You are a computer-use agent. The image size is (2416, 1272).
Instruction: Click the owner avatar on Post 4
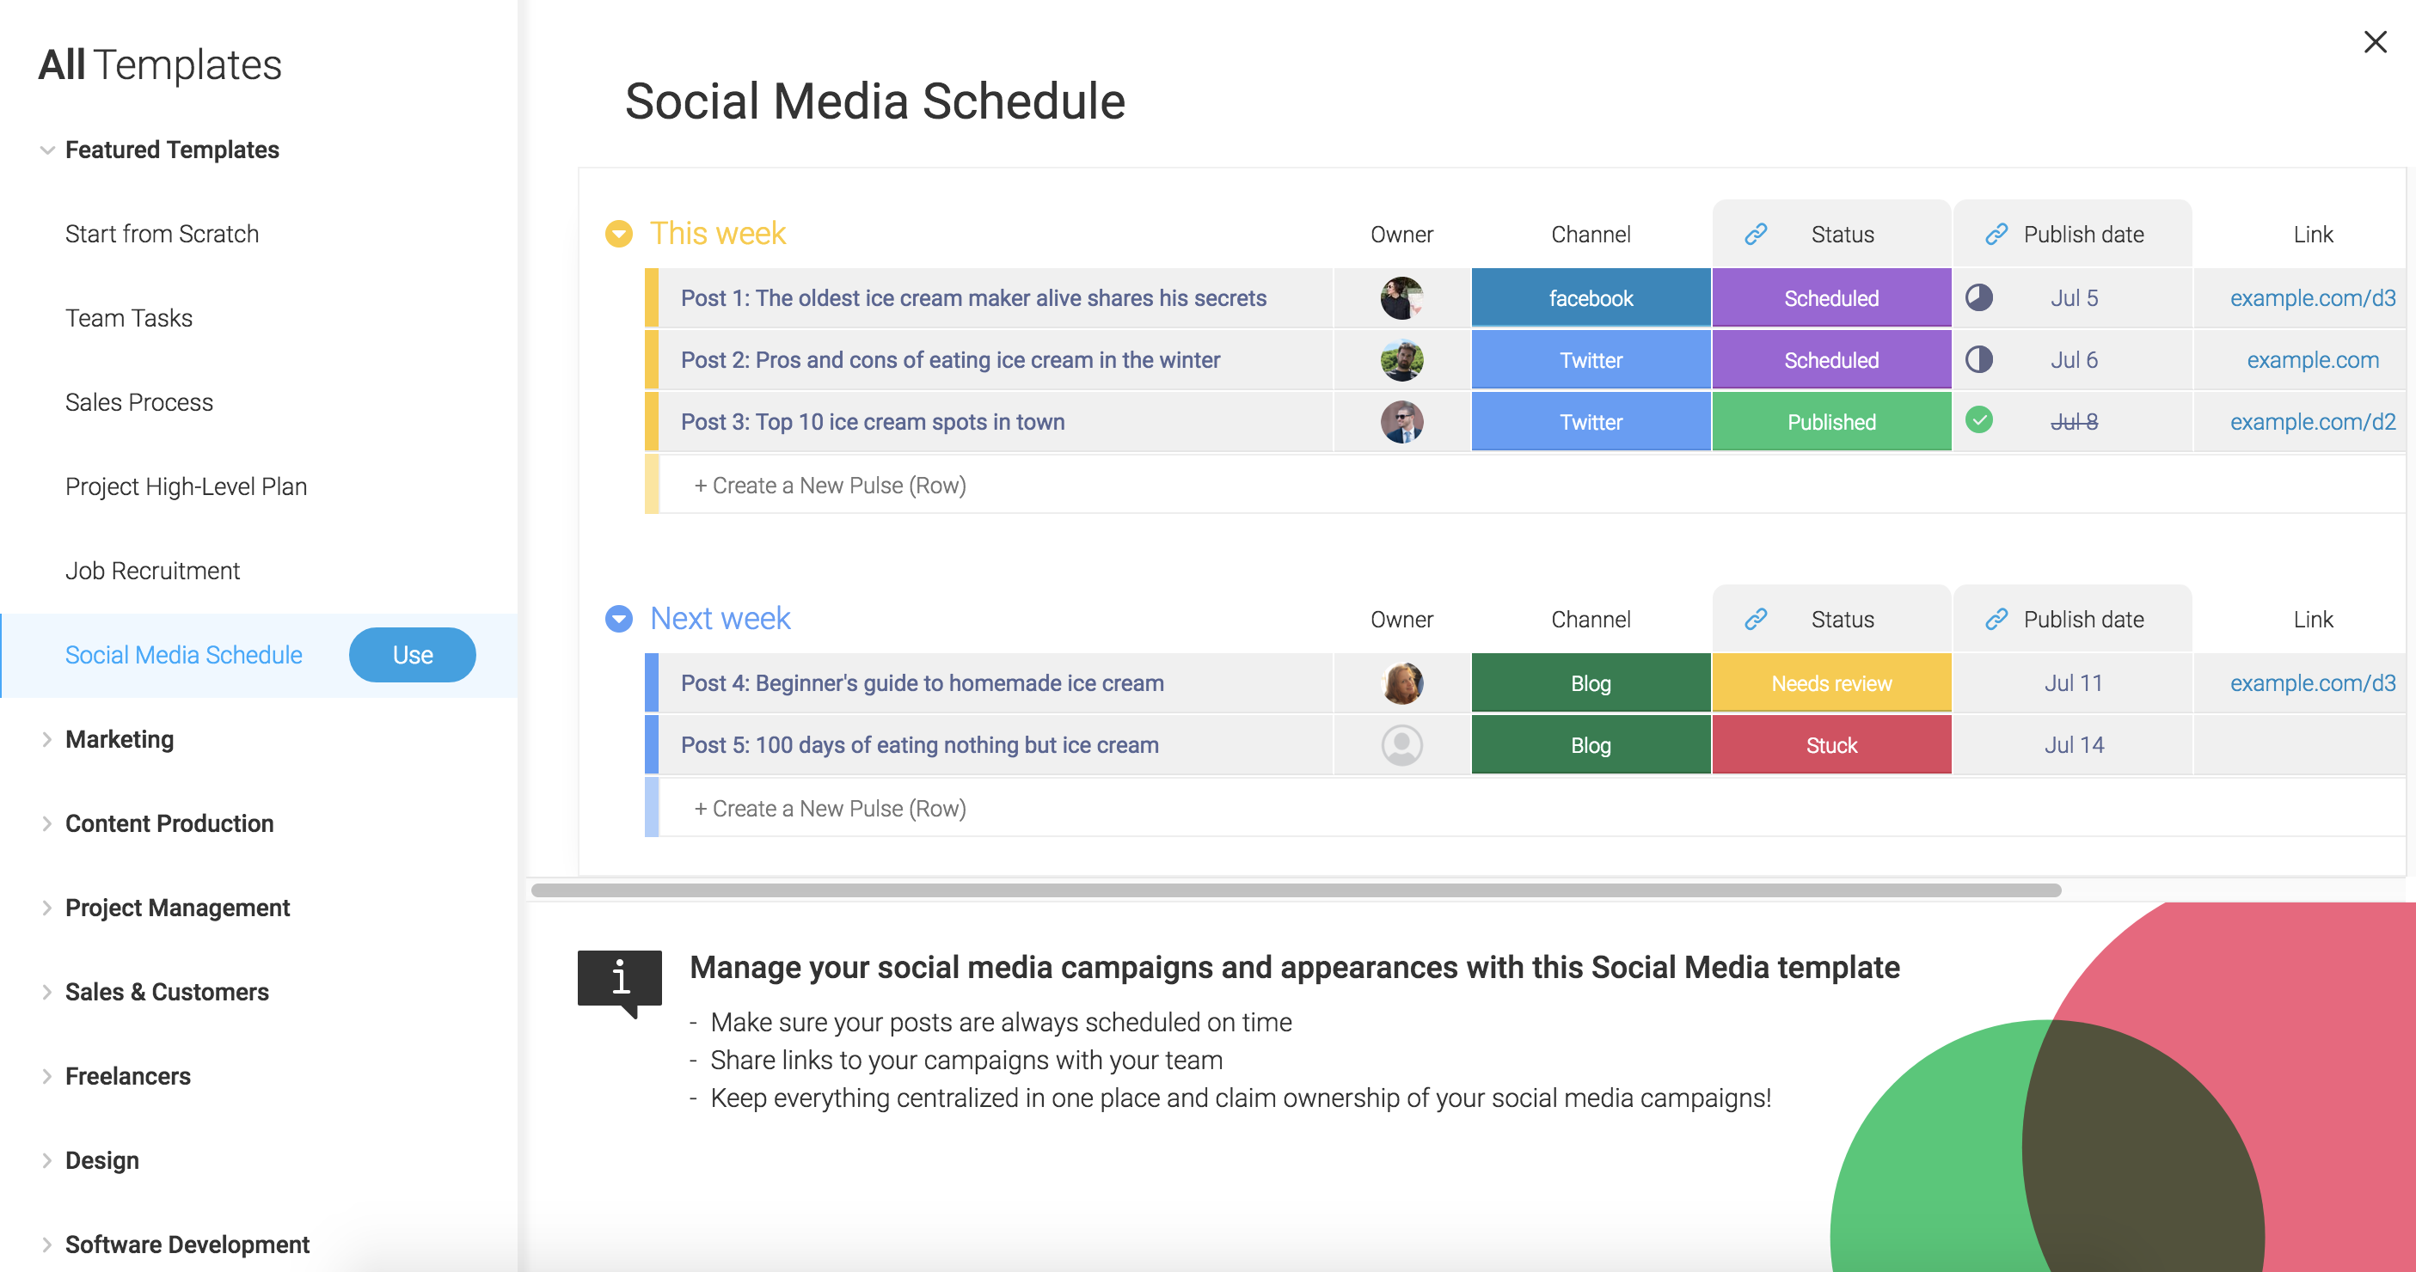(1401, 684)
